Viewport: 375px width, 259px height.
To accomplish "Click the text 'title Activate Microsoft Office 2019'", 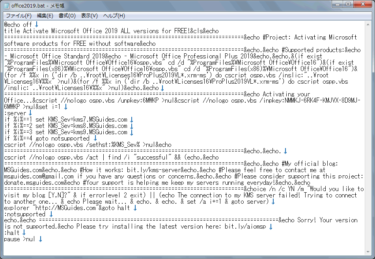I will 61,31.
